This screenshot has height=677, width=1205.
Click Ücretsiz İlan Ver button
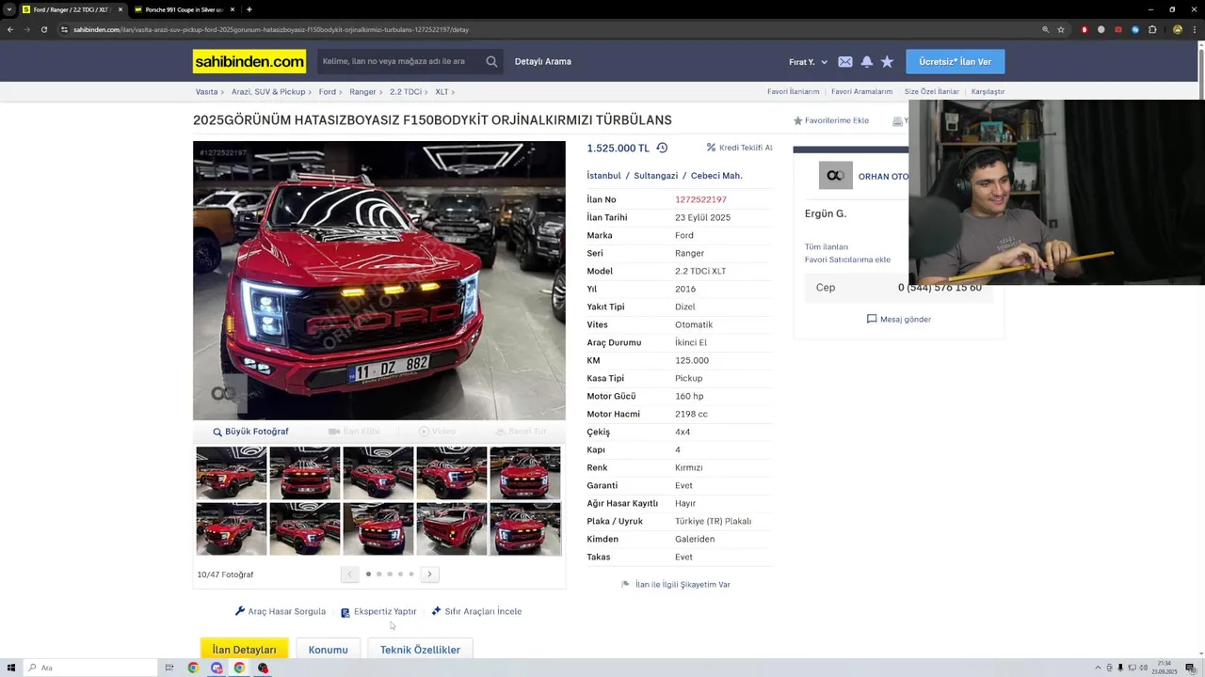(956, 61)
